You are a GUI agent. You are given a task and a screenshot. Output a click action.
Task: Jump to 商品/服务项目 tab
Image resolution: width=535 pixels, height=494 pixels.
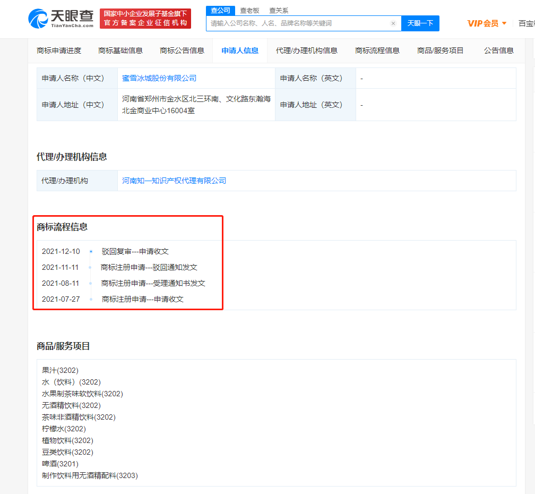click(441, 50)
